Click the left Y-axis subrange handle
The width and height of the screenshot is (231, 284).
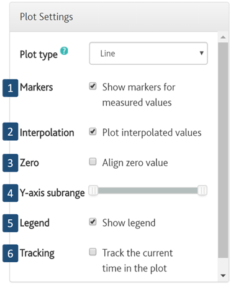coord(93,191)
